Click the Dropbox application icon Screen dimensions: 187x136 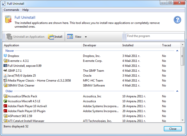coord(5,56)
